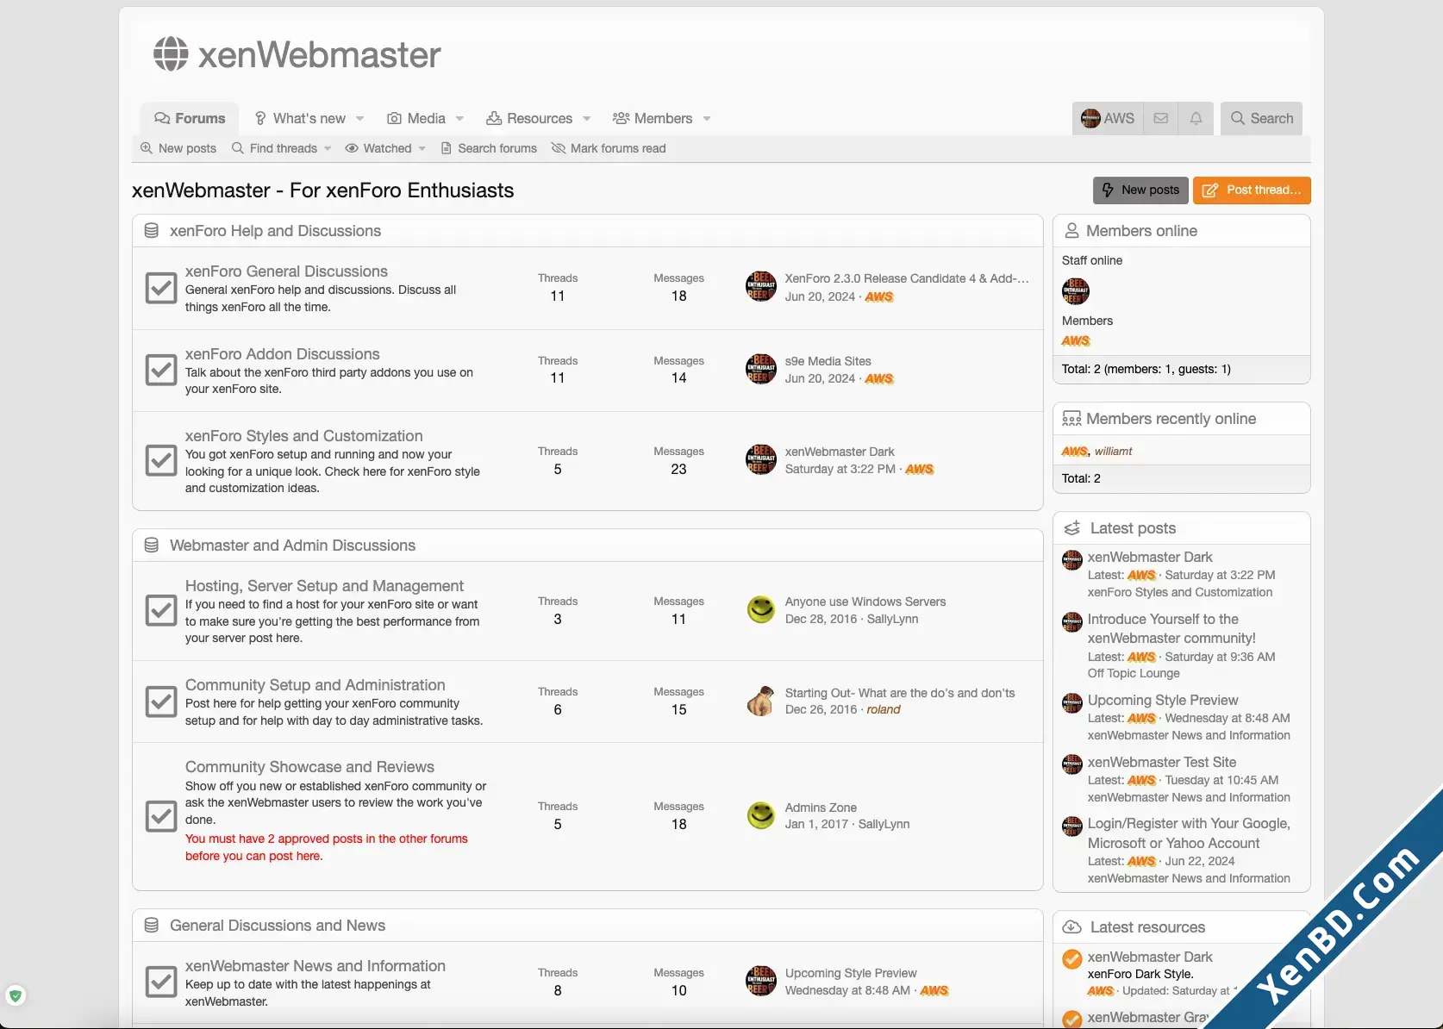Select the Forums tab
This screenshot has width=1443, height=1029.
point(190,118)
